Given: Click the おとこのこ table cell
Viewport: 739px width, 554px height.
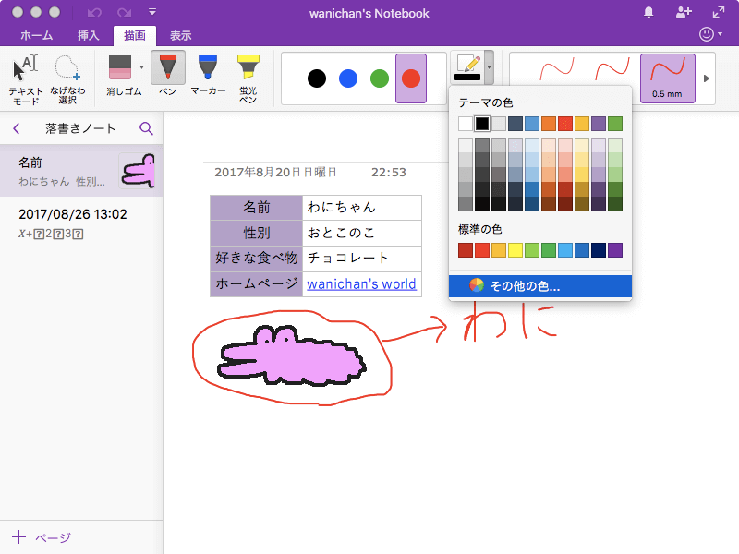Looking at the screenshot, I should pos(362,233).
